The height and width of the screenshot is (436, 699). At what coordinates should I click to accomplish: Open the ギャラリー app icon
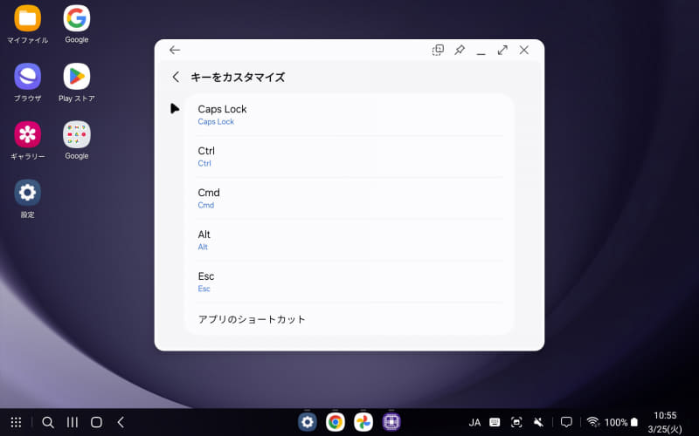tap(28, 134)
